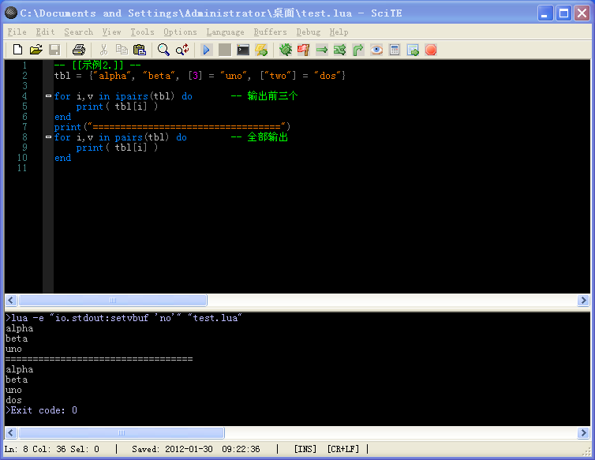
Task: Print the document using printer icon
Action: tap(78, 50)
